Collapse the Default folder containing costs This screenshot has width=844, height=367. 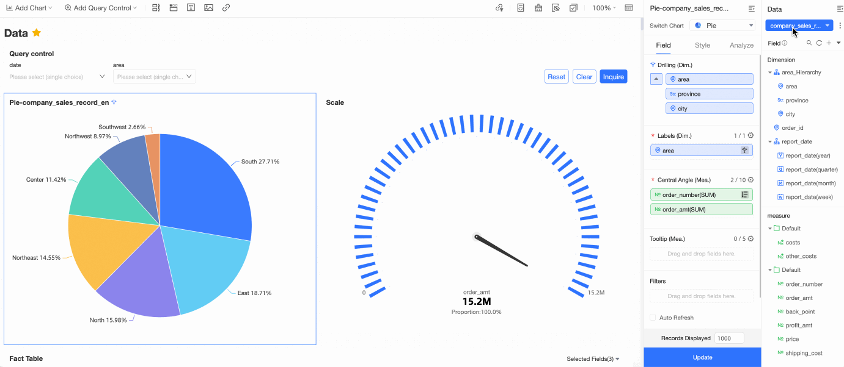click(x=770, y=229)
